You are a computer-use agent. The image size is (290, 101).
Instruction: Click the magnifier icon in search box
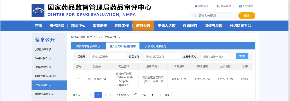pyautogui.click(x=195, y=15)
